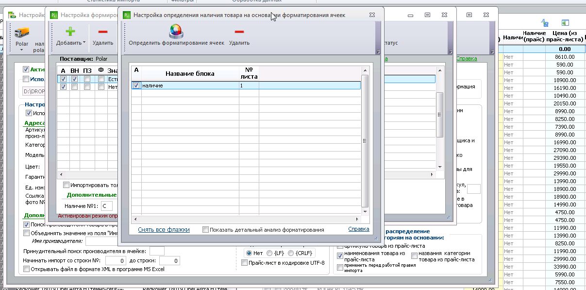Click the 'Наличие №1' input field

pos(106,206)
